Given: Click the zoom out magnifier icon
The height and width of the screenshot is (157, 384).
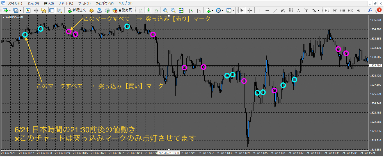Looking at the screenshot, I should coord(173,10).
